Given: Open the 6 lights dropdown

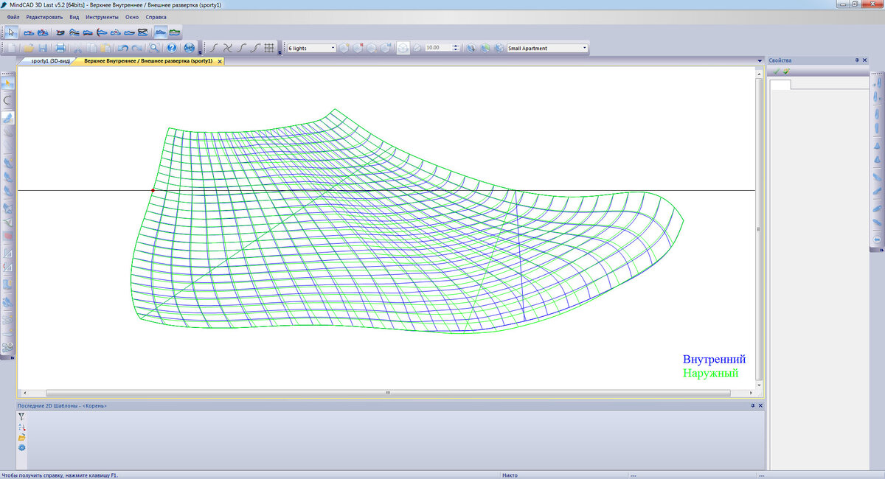Looking at the screenshot, I should click(333, 47).
